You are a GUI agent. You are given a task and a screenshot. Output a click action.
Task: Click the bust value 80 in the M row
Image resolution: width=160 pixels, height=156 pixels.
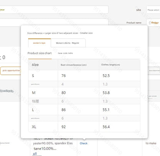click(x=63, y=93)
